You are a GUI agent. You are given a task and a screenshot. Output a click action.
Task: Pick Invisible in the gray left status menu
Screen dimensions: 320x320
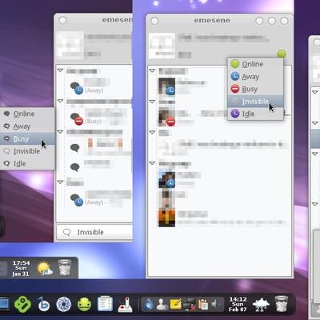pyautogui.click(x=27, y=151)
